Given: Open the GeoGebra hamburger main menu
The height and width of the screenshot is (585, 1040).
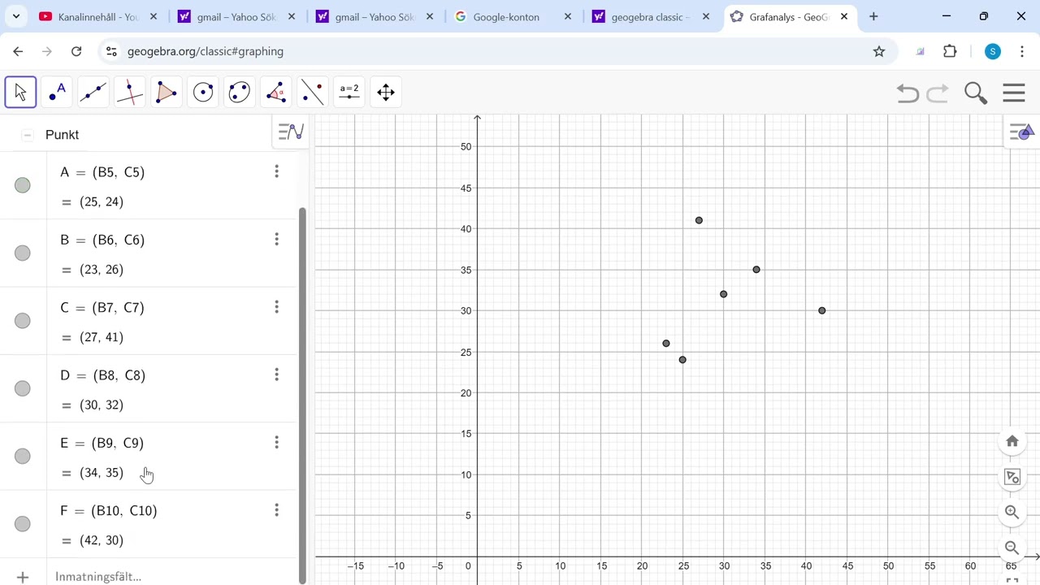Looking at the screenshot, I should pyautogui.click(x=1014, y=93).
